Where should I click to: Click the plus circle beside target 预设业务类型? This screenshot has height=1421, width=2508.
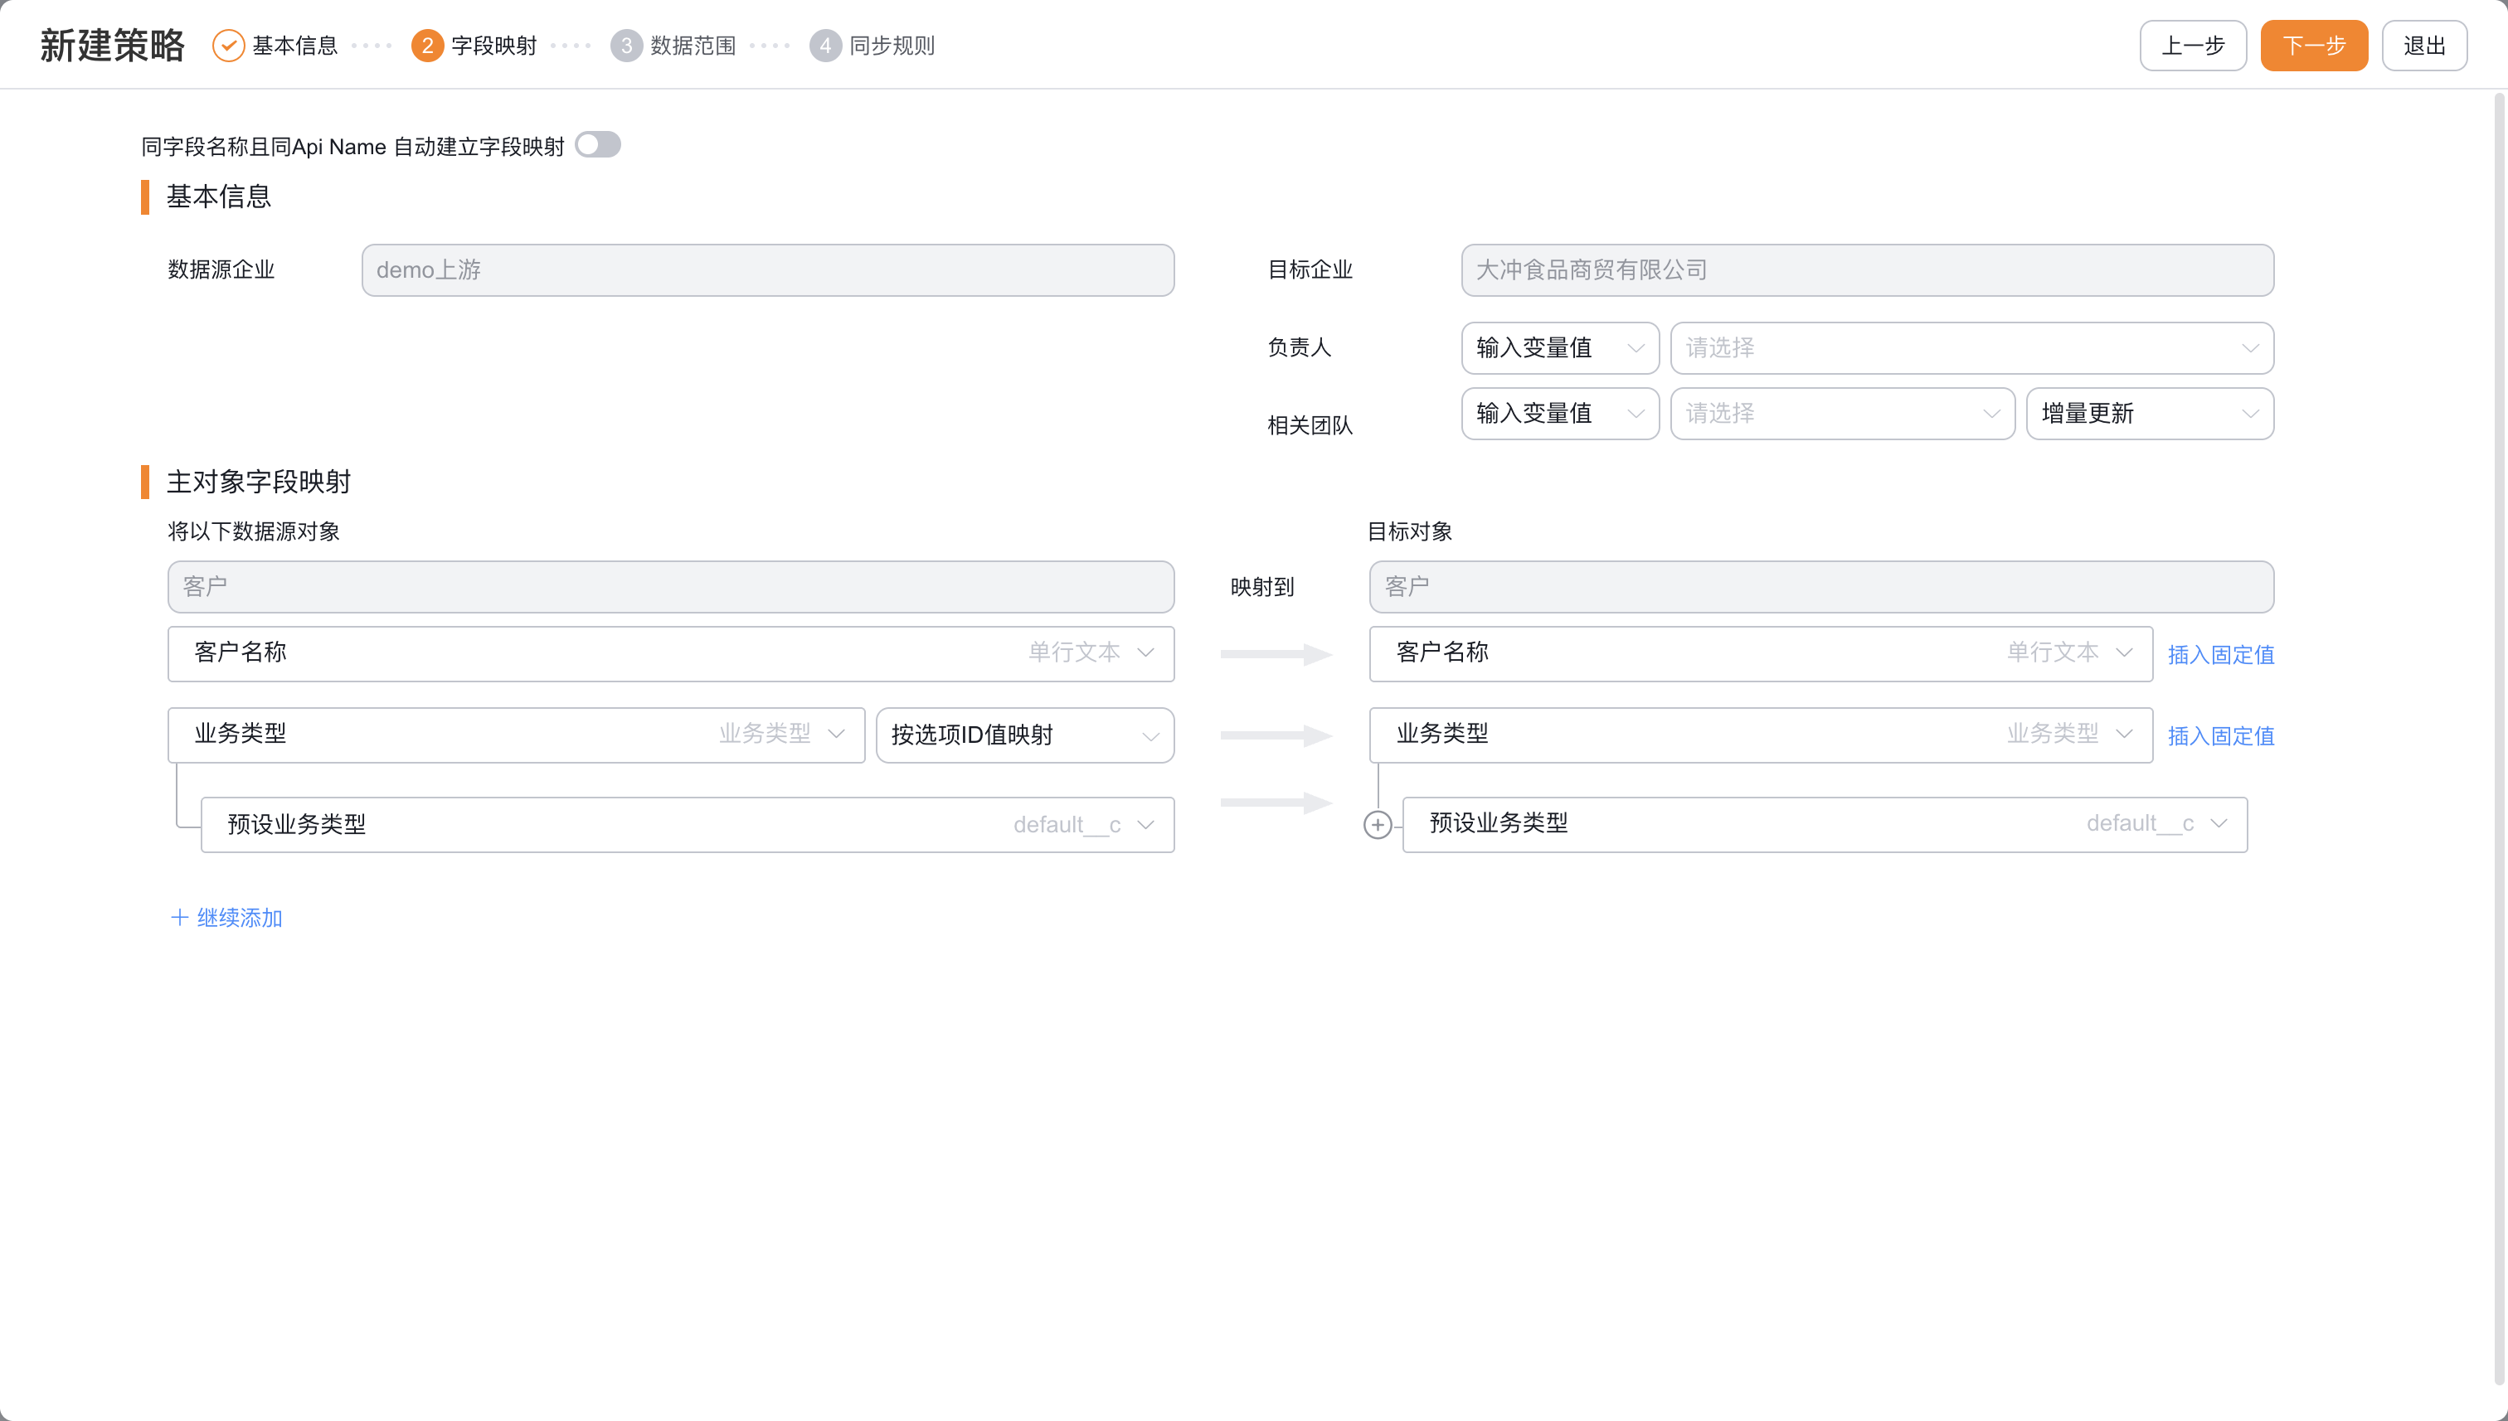coord(1377,825)
